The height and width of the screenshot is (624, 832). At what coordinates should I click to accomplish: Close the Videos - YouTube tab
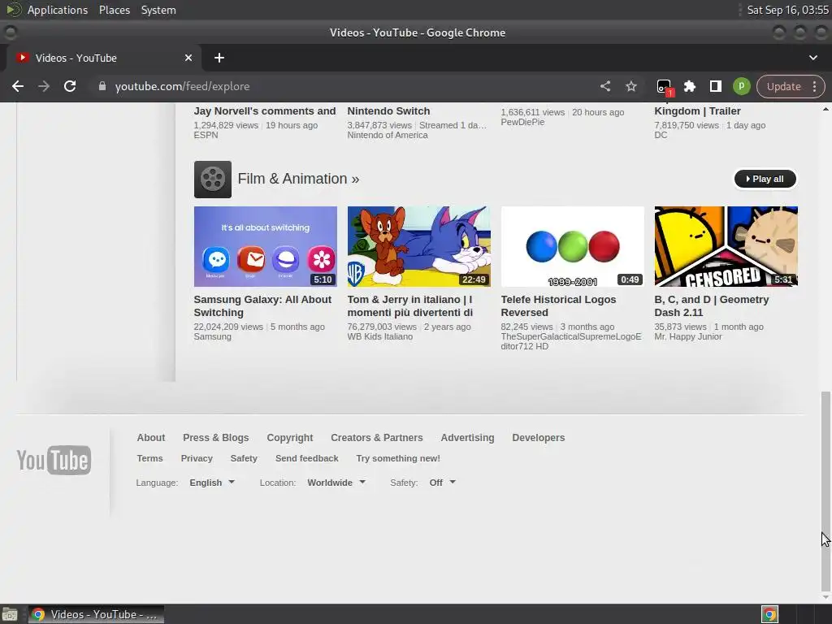coord(188,58)
